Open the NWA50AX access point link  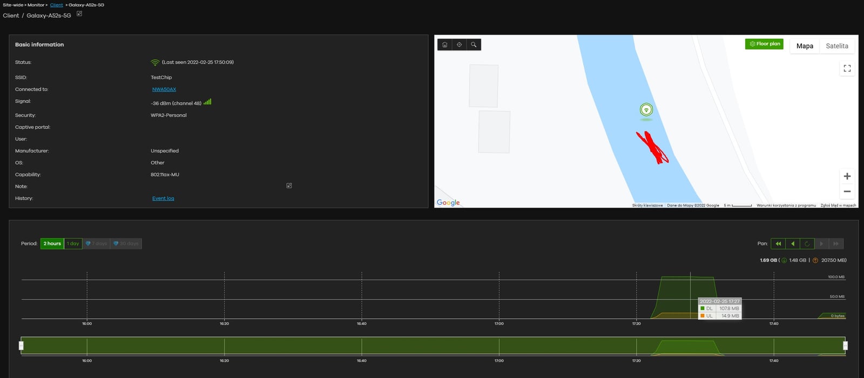pos(164,90)
